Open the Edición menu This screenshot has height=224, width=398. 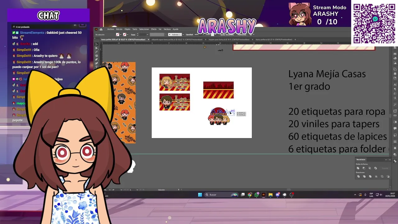[x=119, y=29]
